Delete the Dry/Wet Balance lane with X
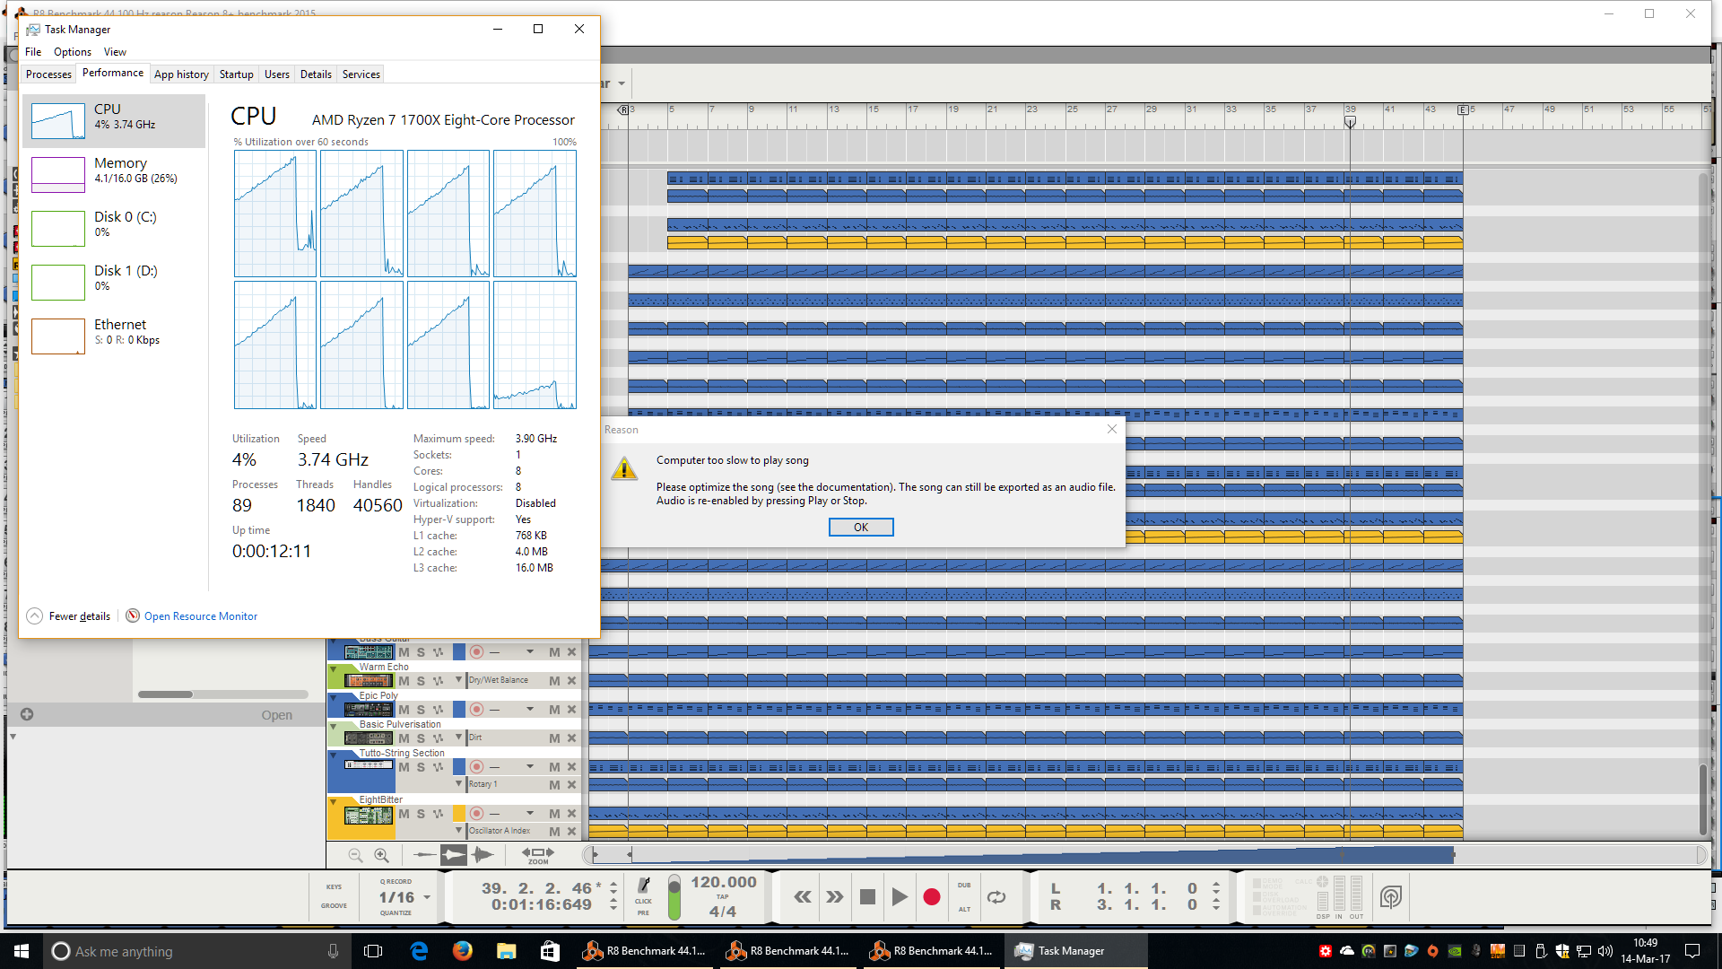 tap(571, 681)
